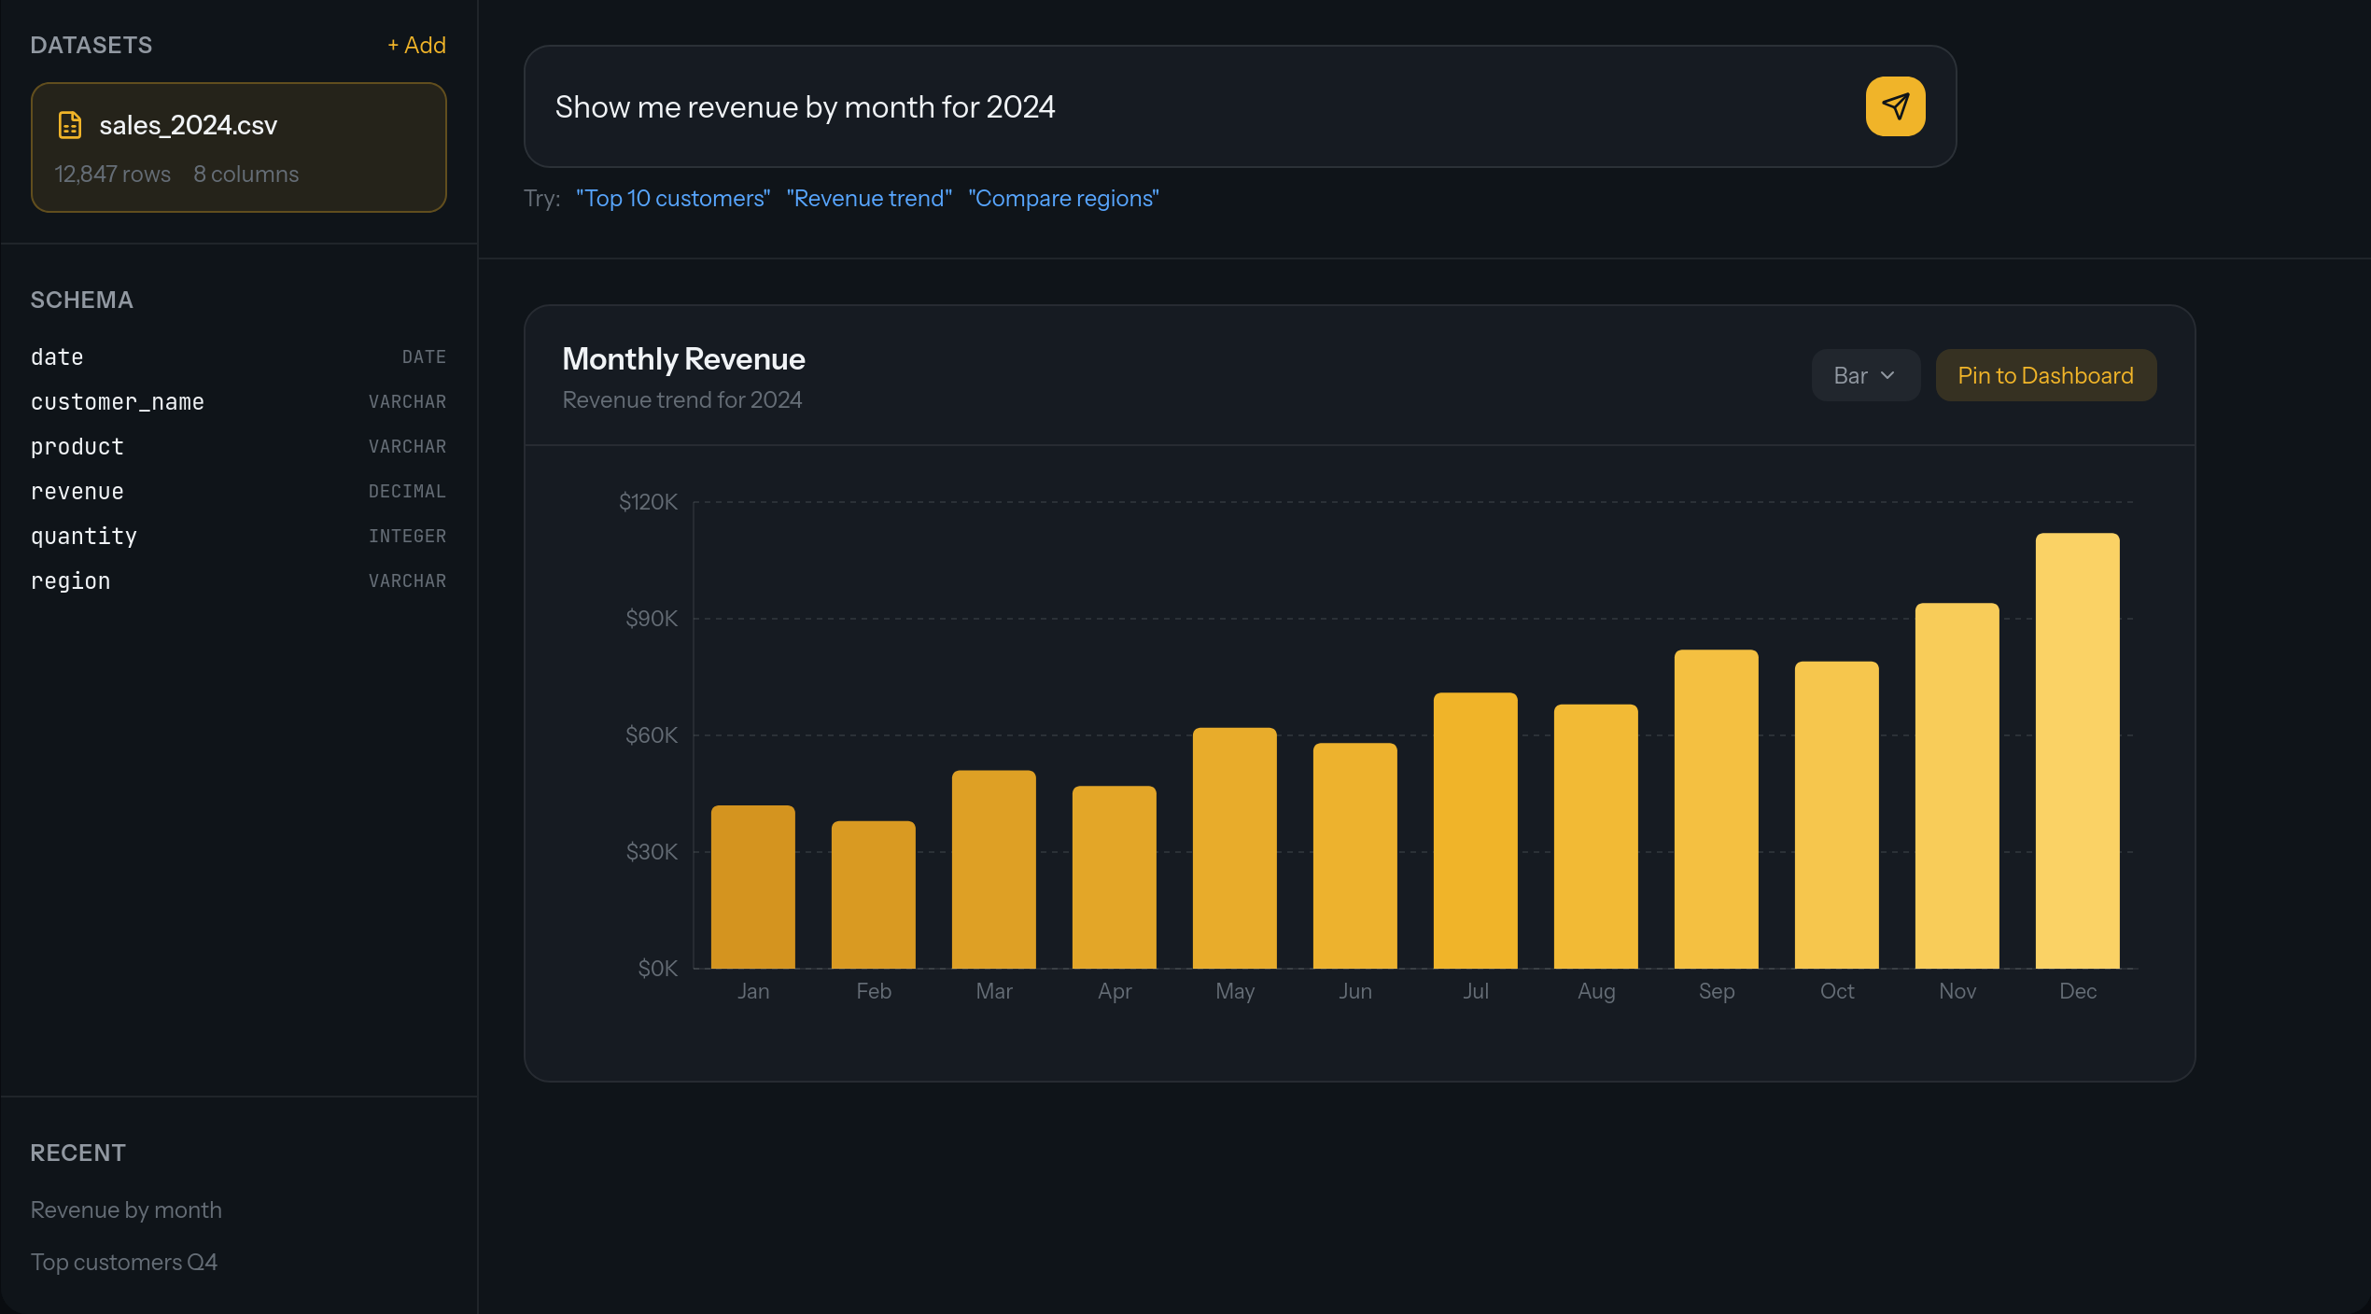This screenshot has width=2371, height=1314.
Task: Send the query with the paper plane icon
Action: pyautogui.click(x=1894, y=106)
